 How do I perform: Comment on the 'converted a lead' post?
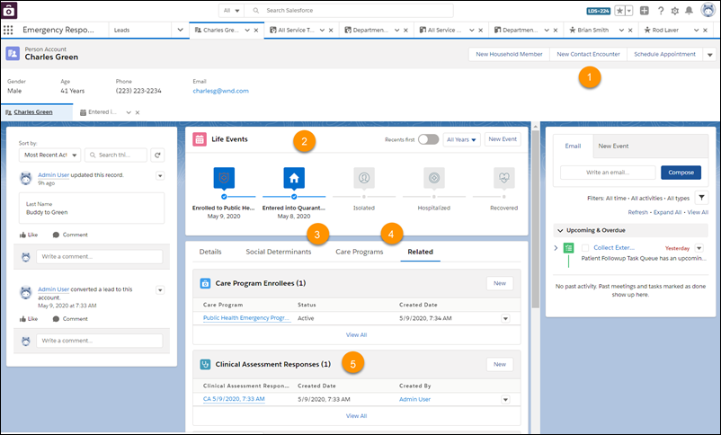point(70,319)
